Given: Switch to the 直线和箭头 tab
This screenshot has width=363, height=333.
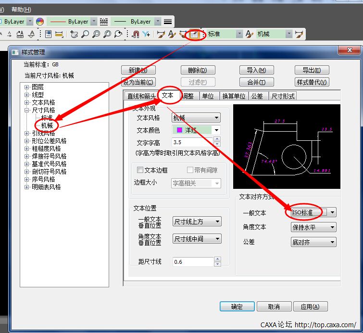Looking at the screenshot, I should point(141,96).
